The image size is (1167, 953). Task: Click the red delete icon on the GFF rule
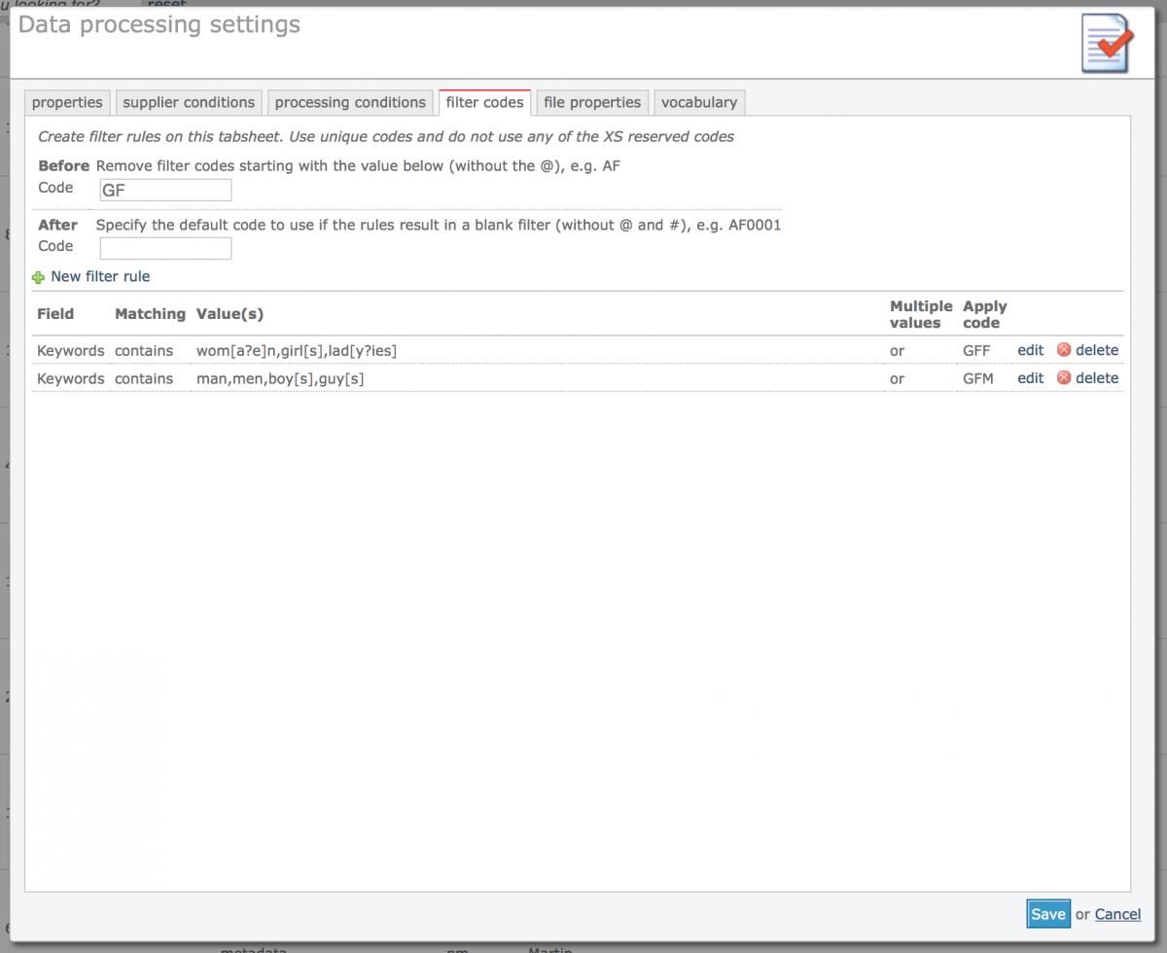pyautogui.click(x=1063, y=350)
